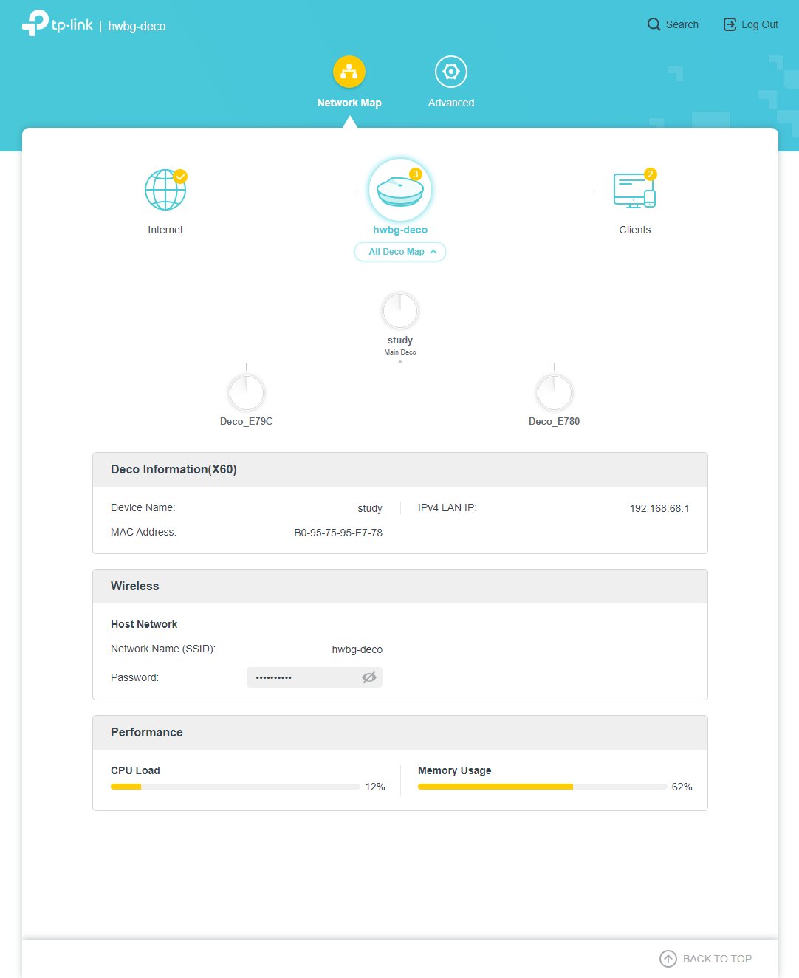
Task: Click the Back to Top arrow icon
Action: (x=668, y=959)
